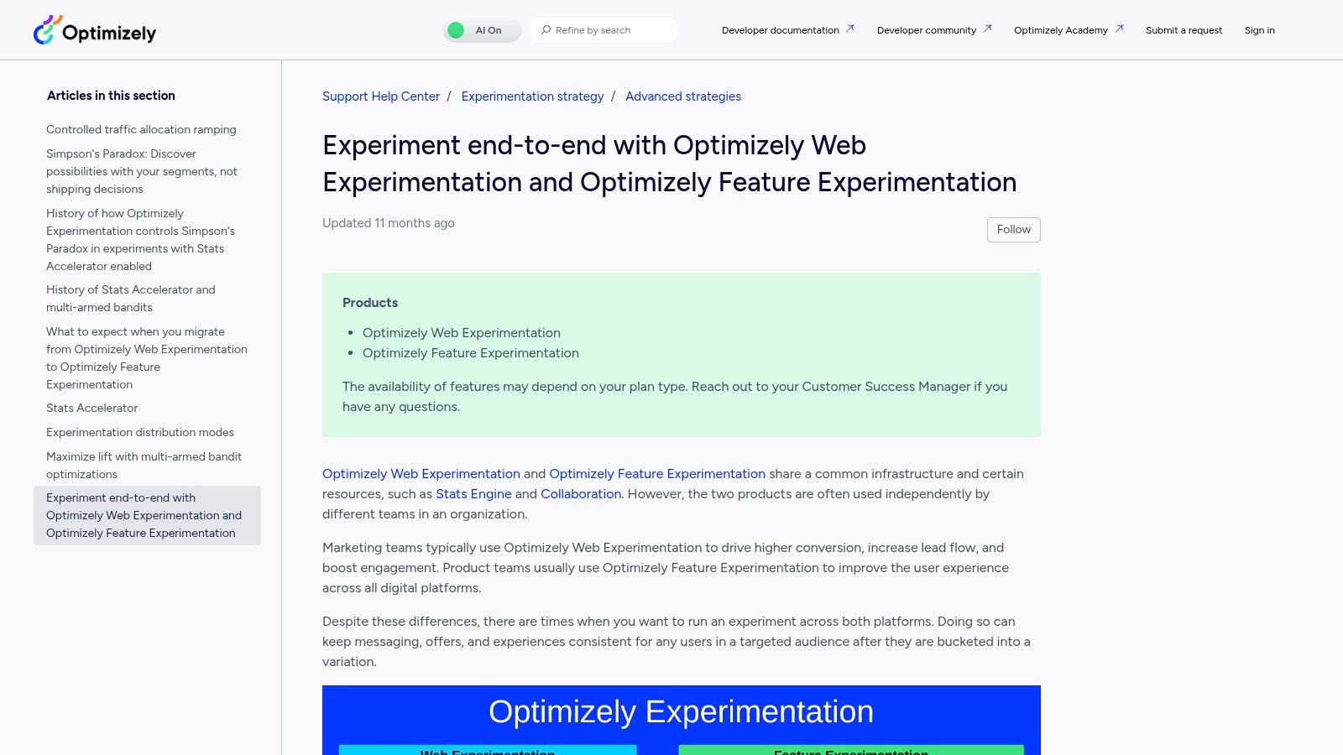Click external arrow beside Optimizely Academy

(1119, 29)
